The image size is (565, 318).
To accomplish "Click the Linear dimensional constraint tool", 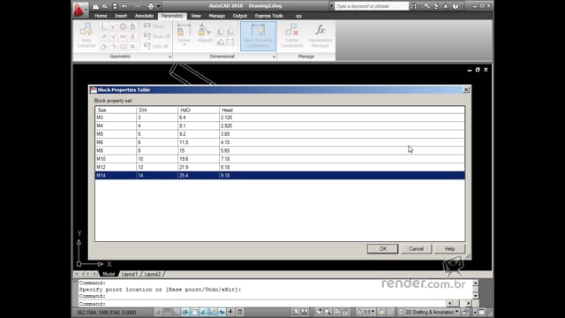I will [184, 33].
